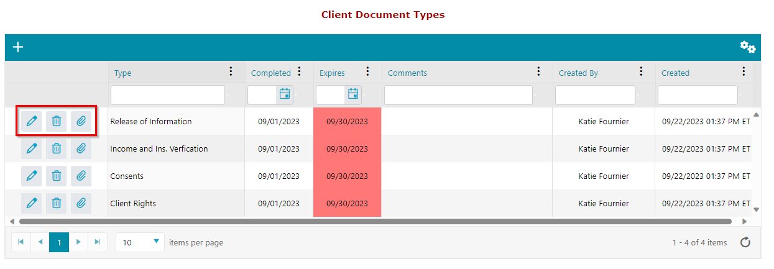The image size is (774, 269).
Task: Delete the Release of Information row
Action: (57, 121)
